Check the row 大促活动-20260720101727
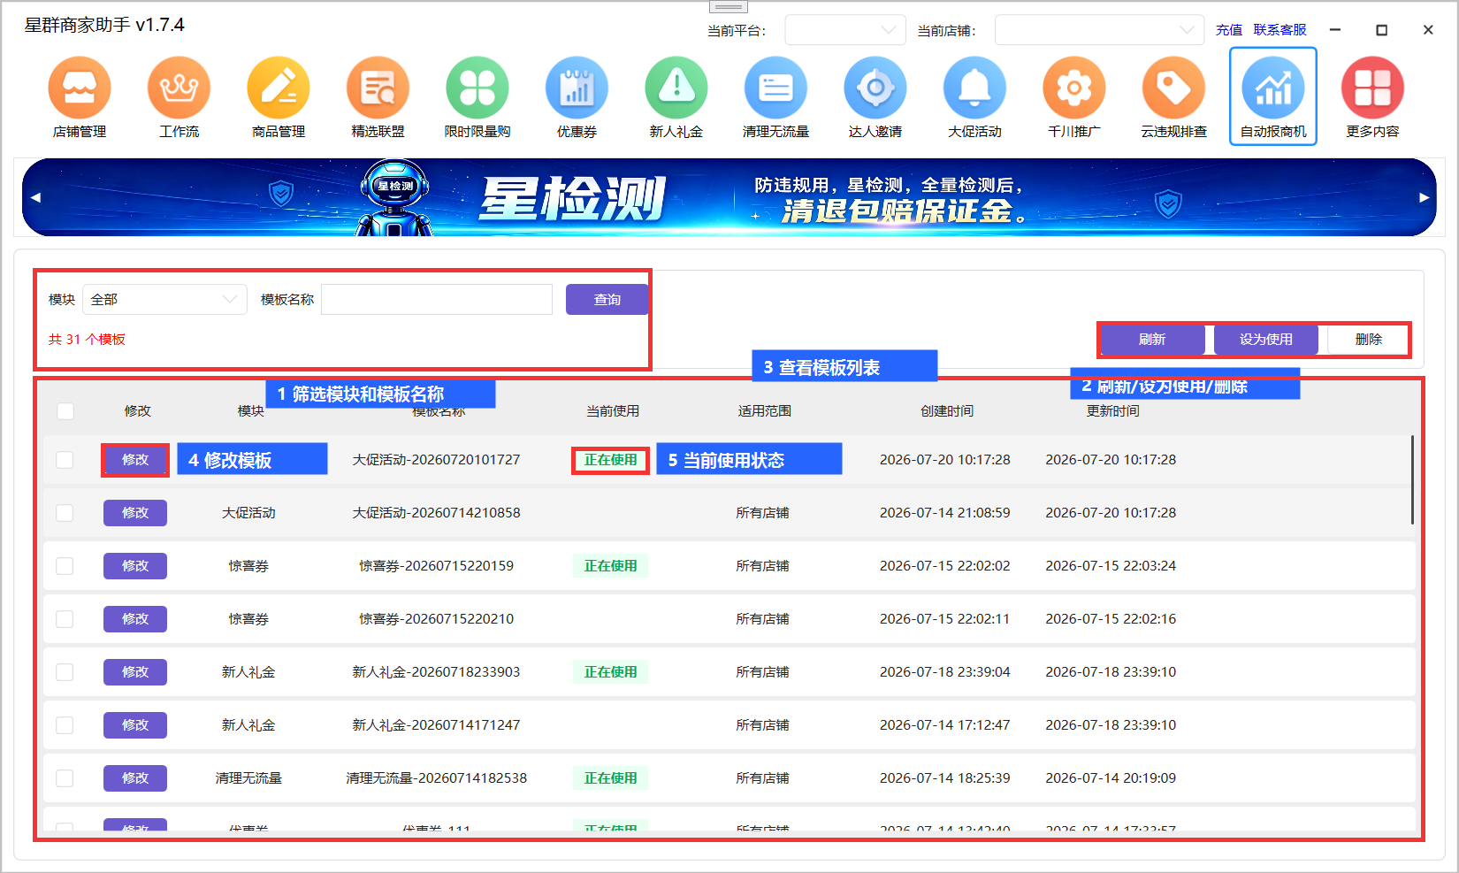The height and width of the screenshot is (873, 1459). pos(65,460)
